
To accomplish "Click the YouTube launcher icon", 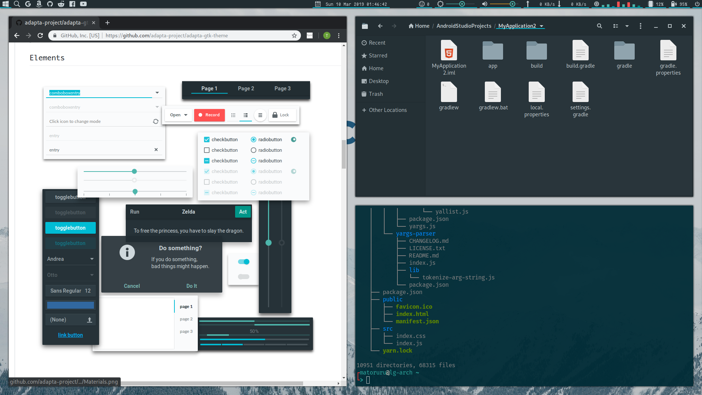I will tap(83, 4).
